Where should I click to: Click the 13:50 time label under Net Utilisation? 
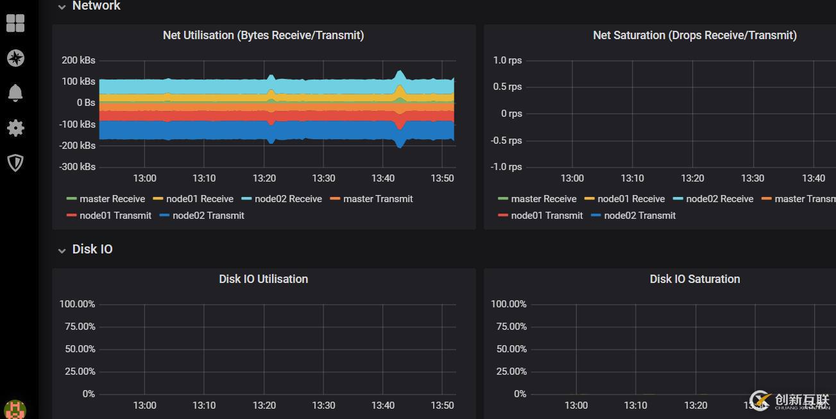(x=442, y=178)
